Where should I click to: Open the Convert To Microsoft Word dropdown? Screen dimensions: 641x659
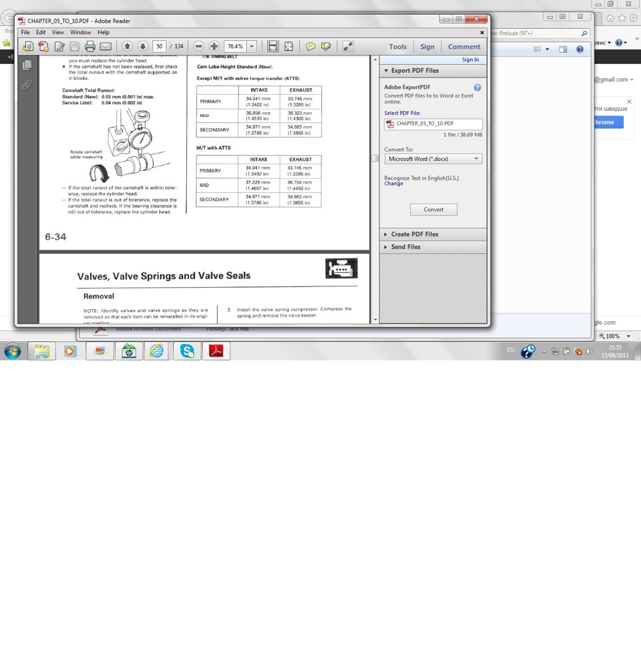click(433, 159)
